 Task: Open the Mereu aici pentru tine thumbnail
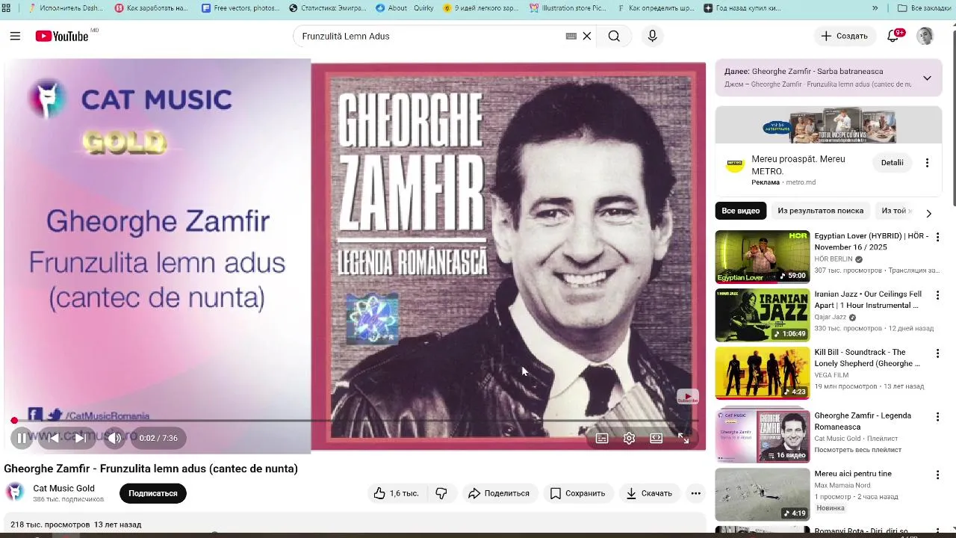(763, 495)
